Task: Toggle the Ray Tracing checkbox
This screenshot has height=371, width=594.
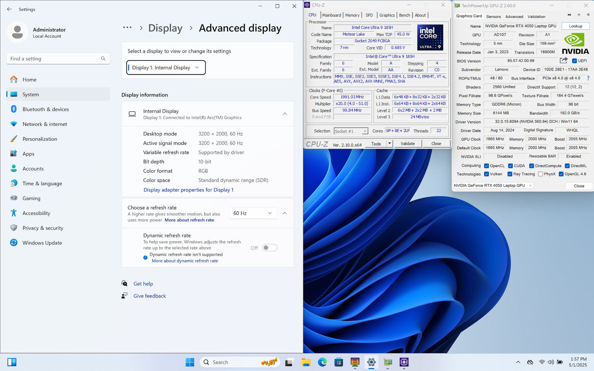Action: pos(510,174)
